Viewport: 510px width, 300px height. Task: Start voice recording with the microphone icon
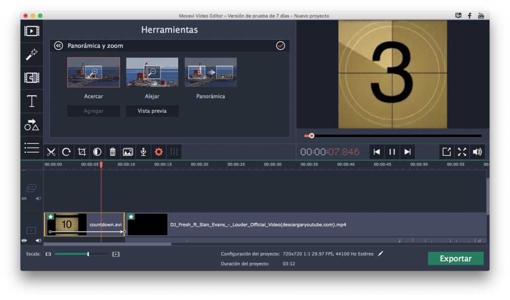[x=143, y=152]
